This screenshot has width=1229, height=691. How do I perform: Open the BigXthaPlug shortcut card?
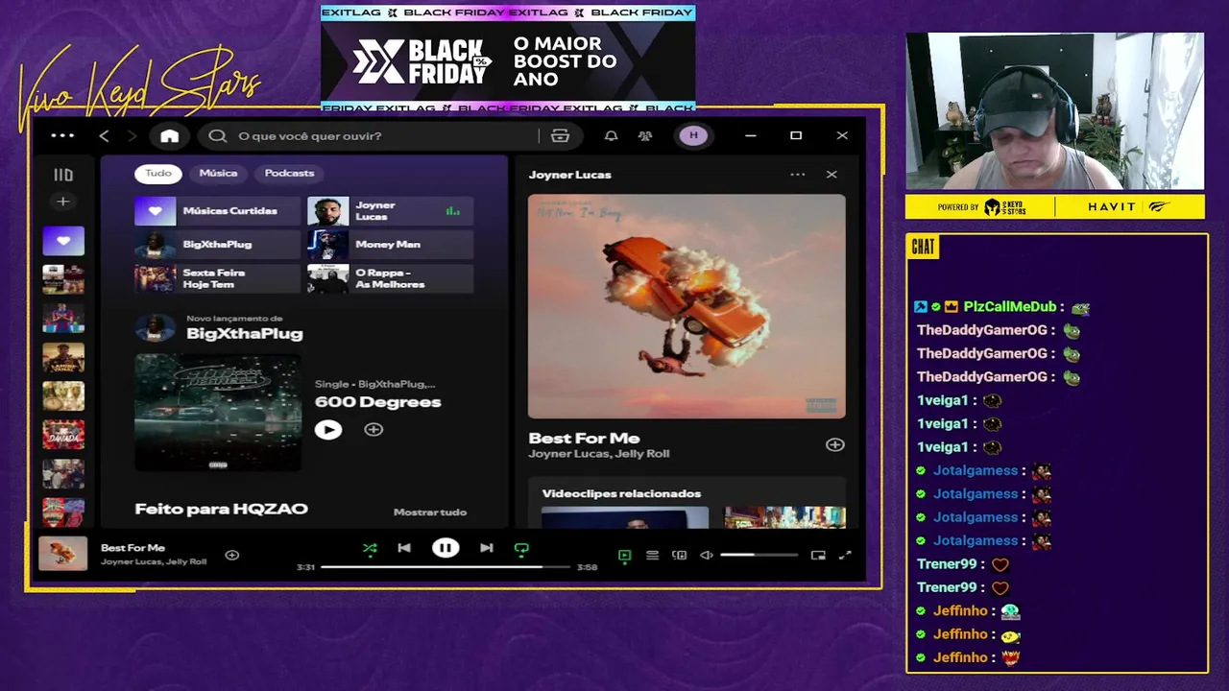point(218,245)
